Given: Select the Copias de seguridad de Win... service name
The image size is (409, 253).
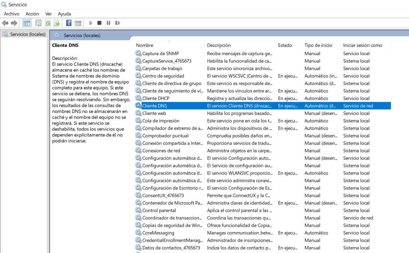Looking at the screenshot, I should [172, 225].
